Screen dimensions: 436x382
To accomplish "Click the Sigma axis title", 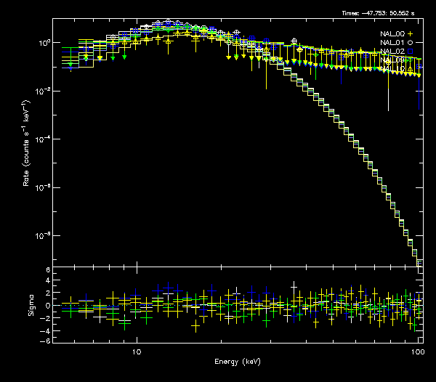I will [x=31, y=306].
